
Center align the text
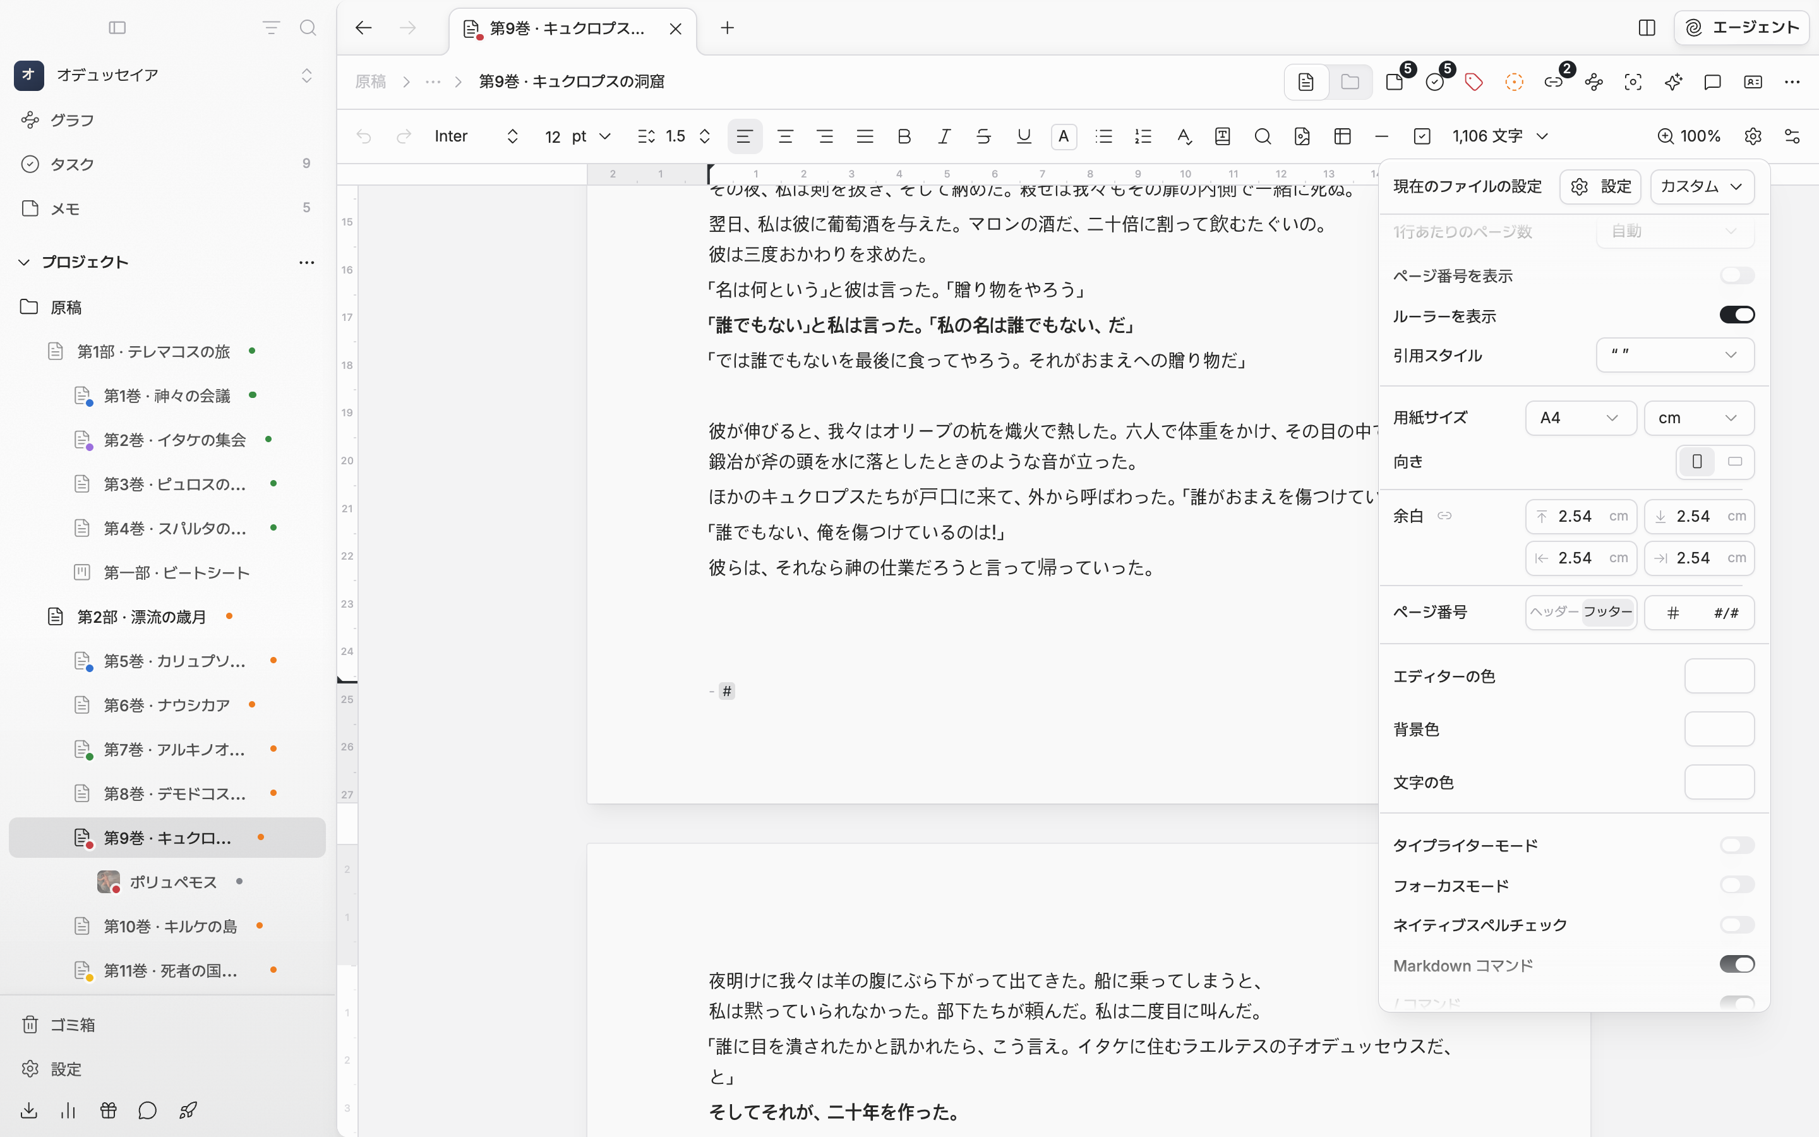[784, 136]
